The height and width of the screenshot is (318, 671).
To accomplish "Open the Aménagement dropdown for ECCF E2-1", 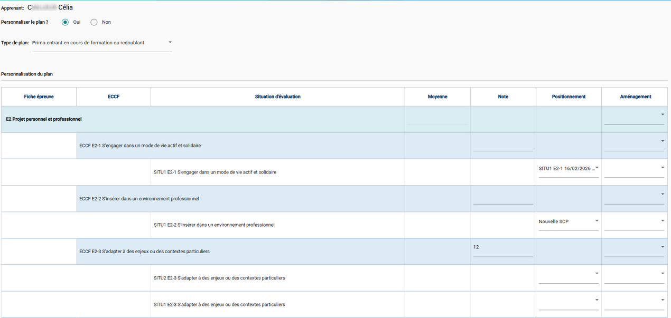I will 663,141.
